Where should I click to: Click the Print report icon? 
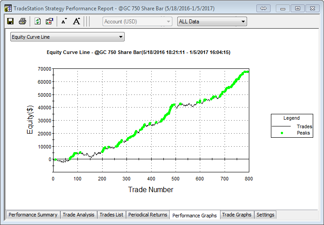point(22,21)
